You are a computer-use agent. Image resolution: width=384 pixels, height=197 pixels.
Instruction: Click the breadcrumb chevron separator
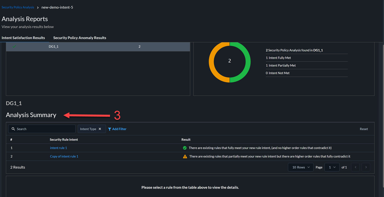[x=38, y=8]
